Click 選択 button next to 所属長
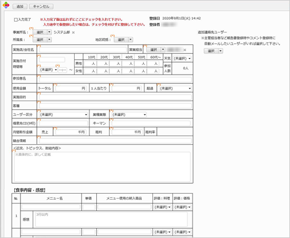The height and width of the screenshot is (238, 290). [40, 39]
